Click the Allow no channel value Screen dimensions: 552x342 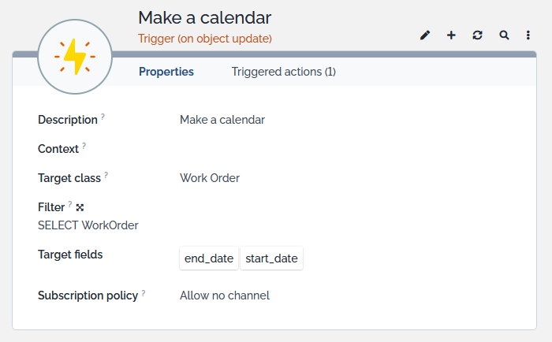pyautogui.click(x=225, y=296)
